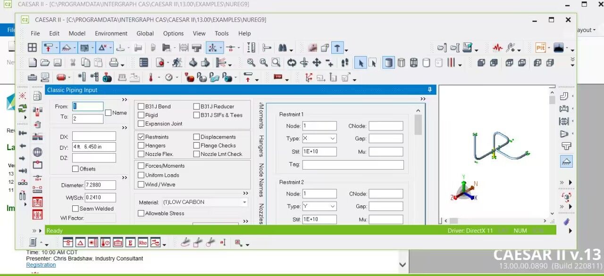This screenshot has height=276, width=604.
Task: Click the four-pane view layout icon
Action: (32, 48)
